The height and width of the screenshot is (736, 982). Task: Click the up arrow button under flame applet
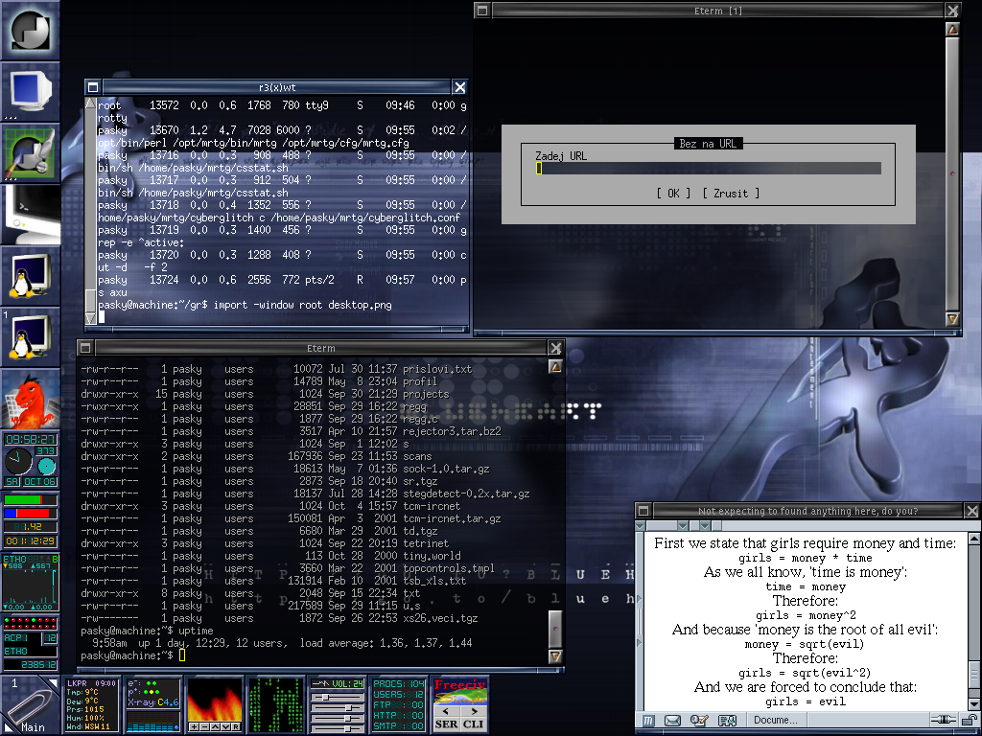215,726
